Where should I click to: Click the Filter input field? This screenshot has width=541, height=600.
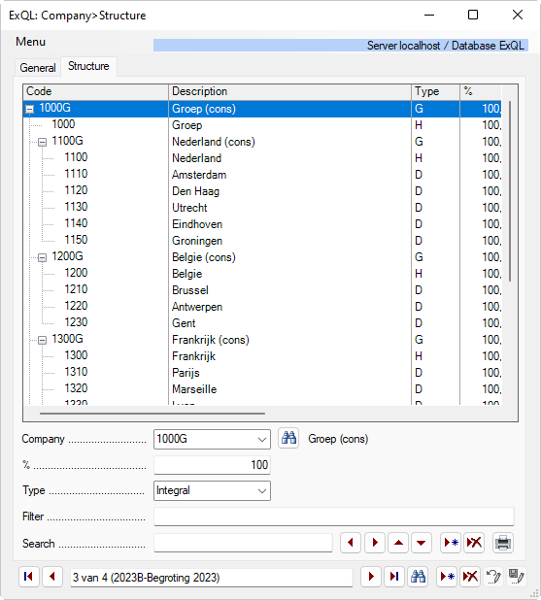point(334,517)
